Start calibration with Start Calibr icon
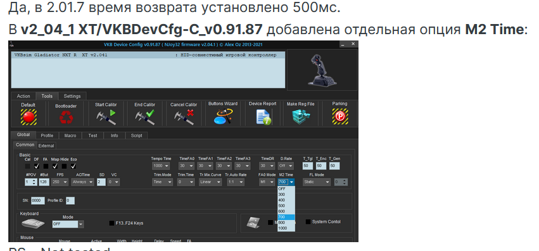The image size is (539, 251). click(x=106, y=117)
